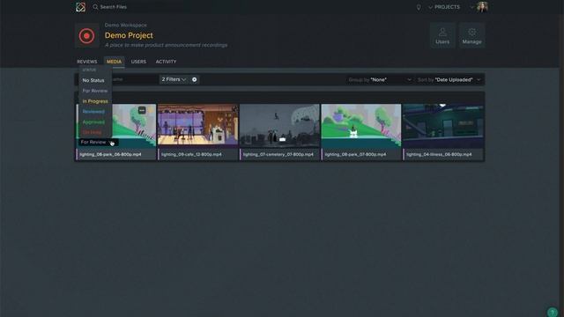Click the Search Files input field
This screenshot has height=317, width=564.
114,7
